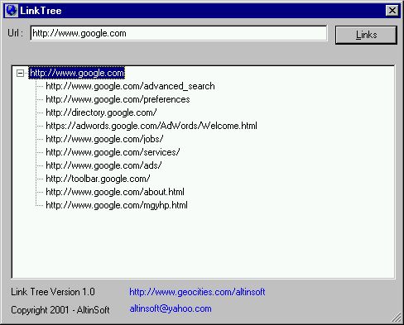Close the LinkTree window
The image size is (404, 325).
[392, 11]
